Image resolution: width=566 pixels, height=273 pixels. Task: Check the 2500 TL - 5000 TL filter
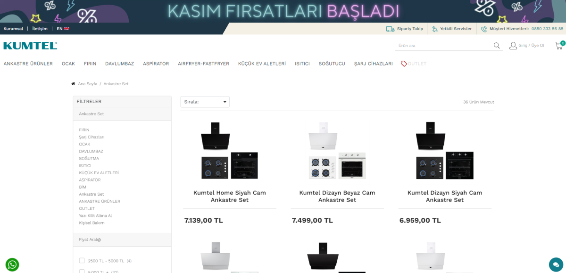(x=82, y=260)
